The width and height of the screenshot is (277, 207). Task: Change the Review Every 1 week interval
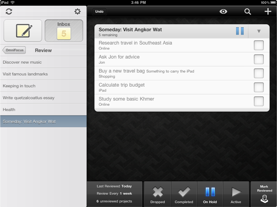coord(114,193)
